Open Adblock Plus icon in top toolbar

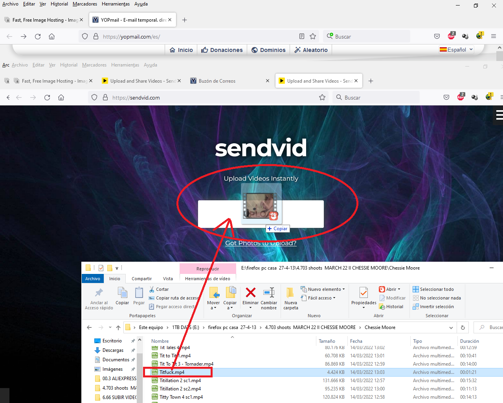point(451,36)
